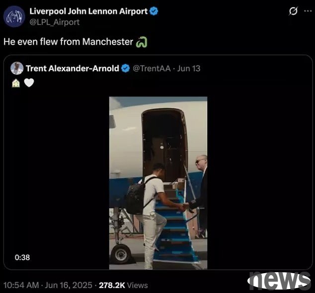
Task: Open the quoted tweet's Jun 13 date
Action: pos(189,68)
